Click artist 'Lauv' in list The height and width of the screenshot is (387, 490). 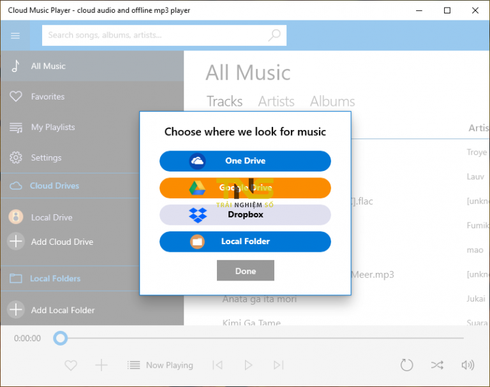click(x=475, y=177)
